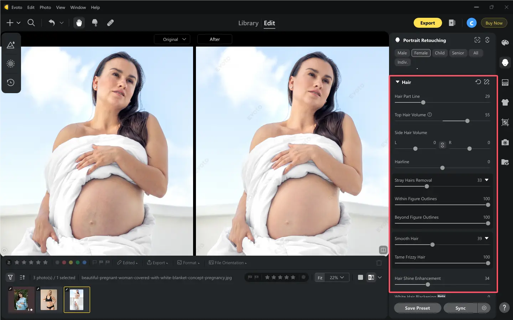Open the View menu
The image size is (513, 320).
tap(61, 7)
